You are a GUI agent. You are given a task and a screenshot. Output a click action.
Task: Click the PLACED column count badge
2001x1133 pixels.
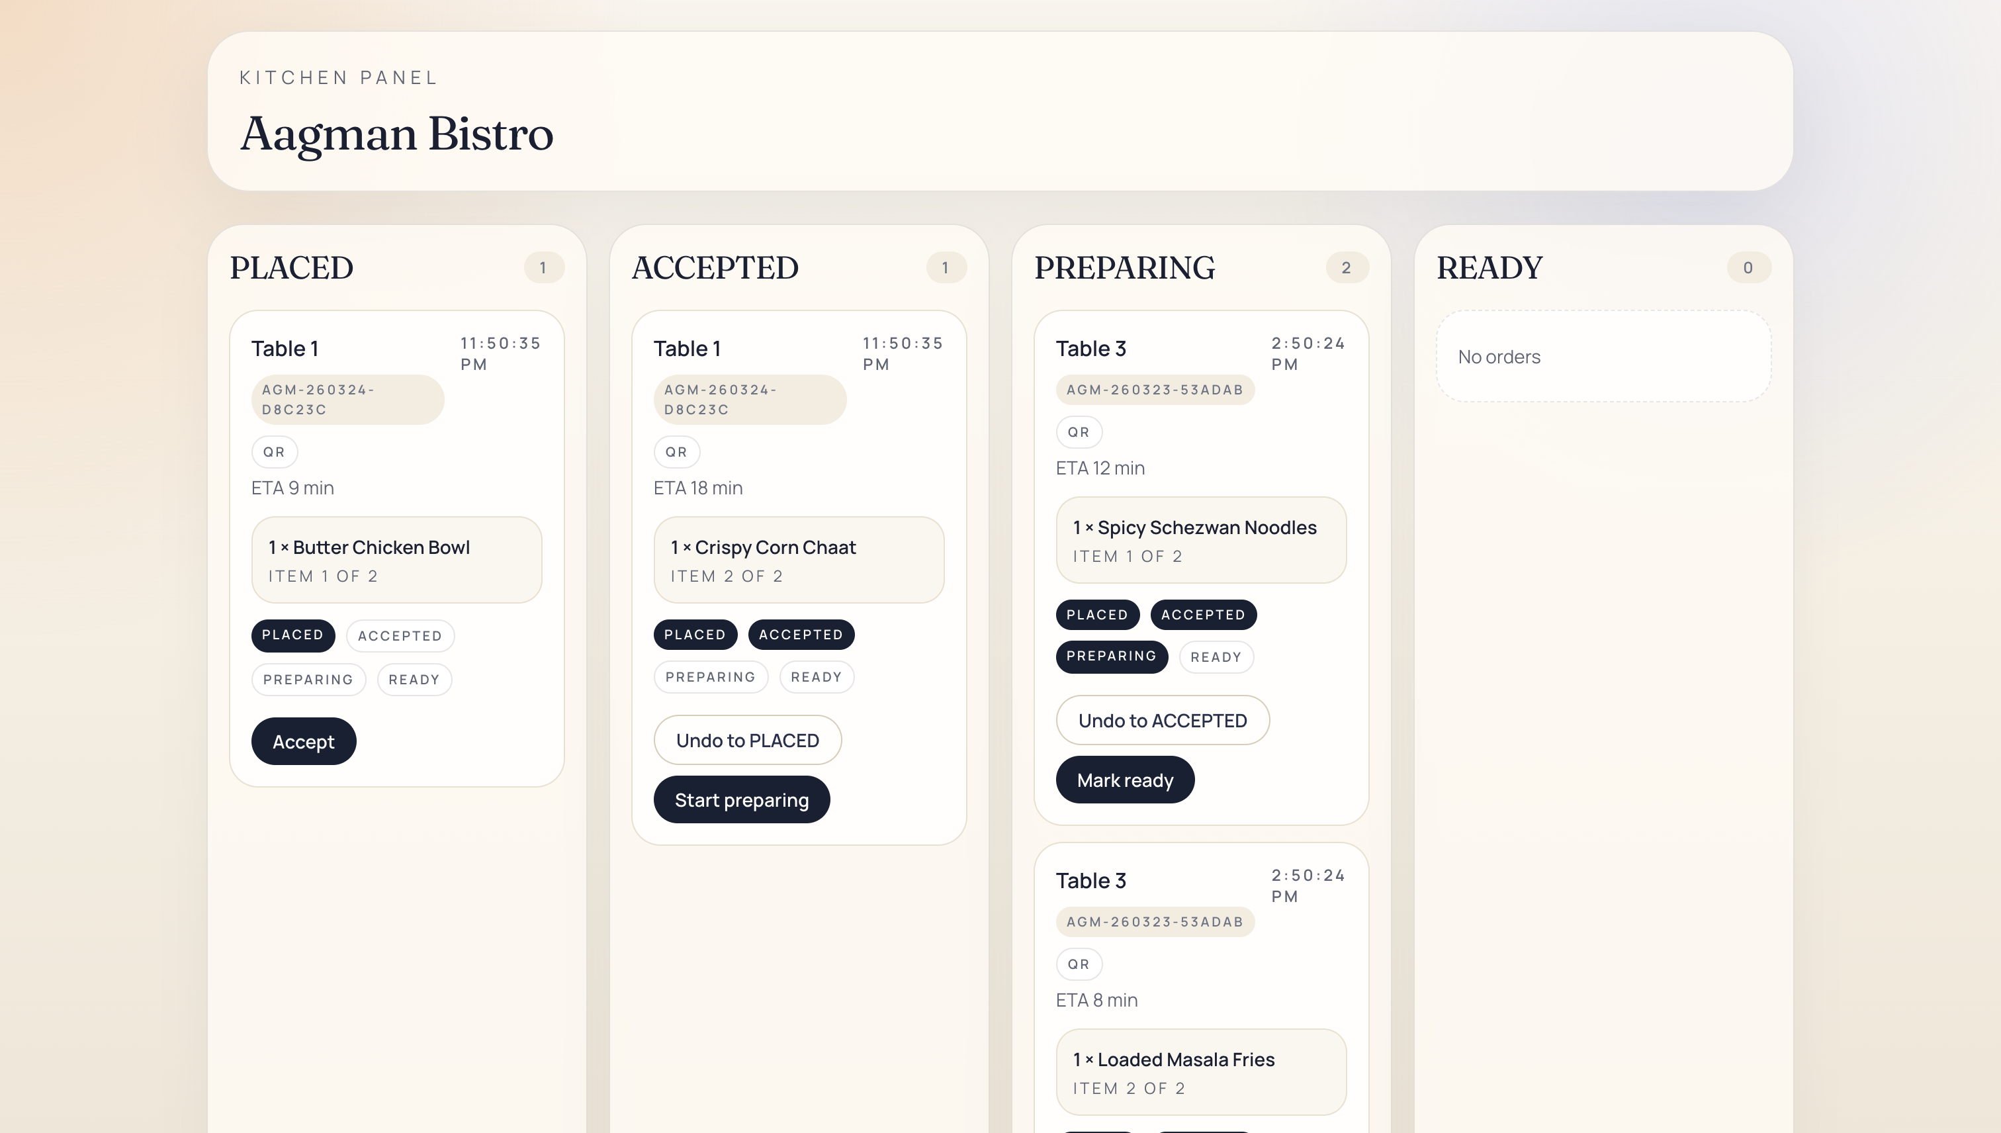pyautogui.click(x=543, y=267)
